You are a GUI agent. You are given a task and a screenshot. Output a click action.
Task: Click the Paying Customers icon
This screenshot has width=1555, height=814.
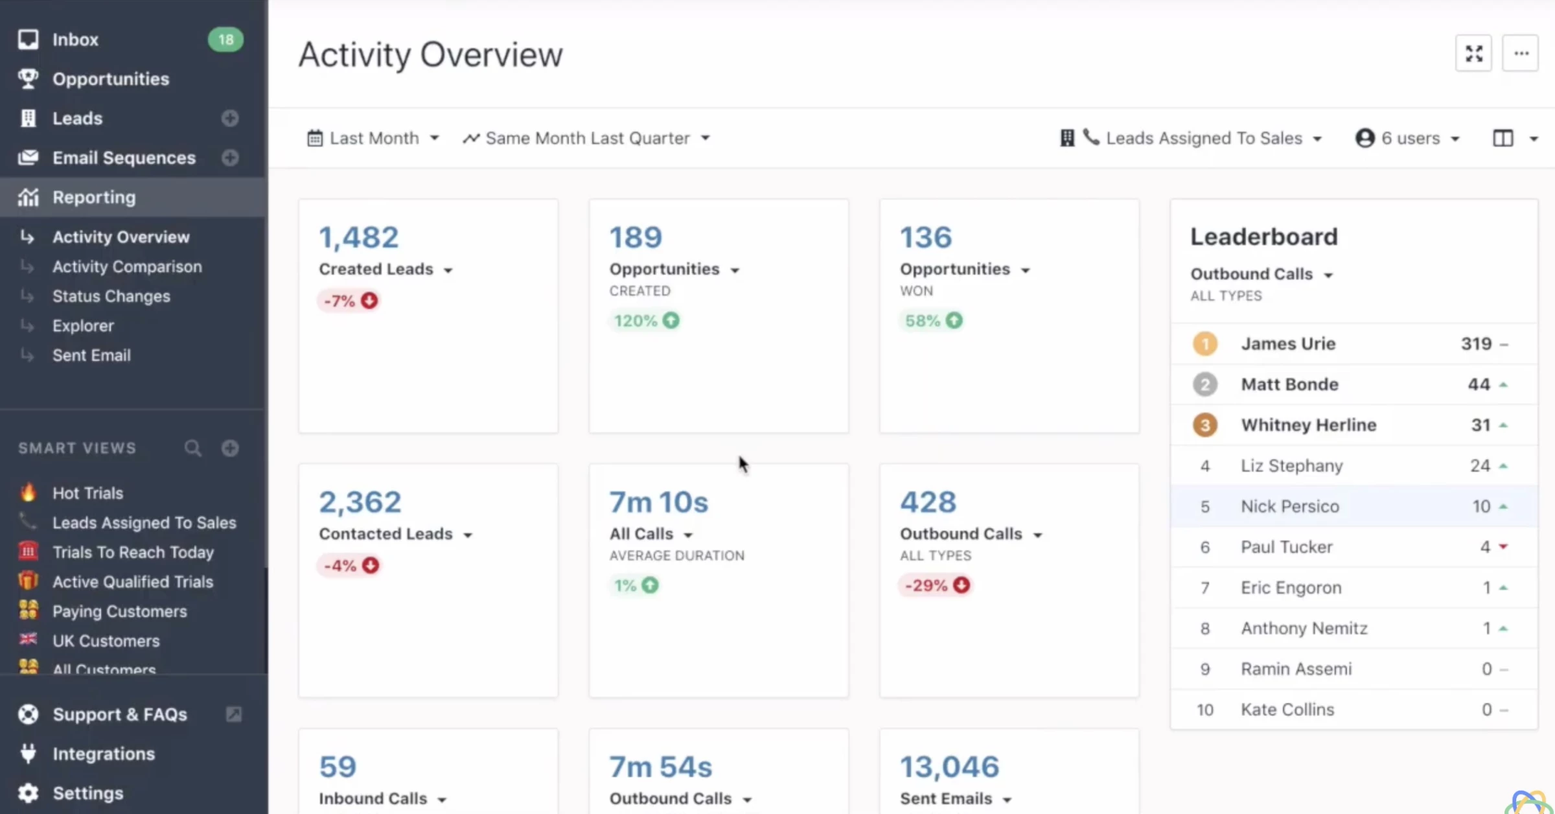tap(28, 610)
